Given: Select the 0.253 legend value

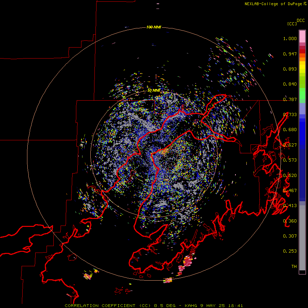Looking at the screenshot, I should pyautogui.click(x=290, y=251).
